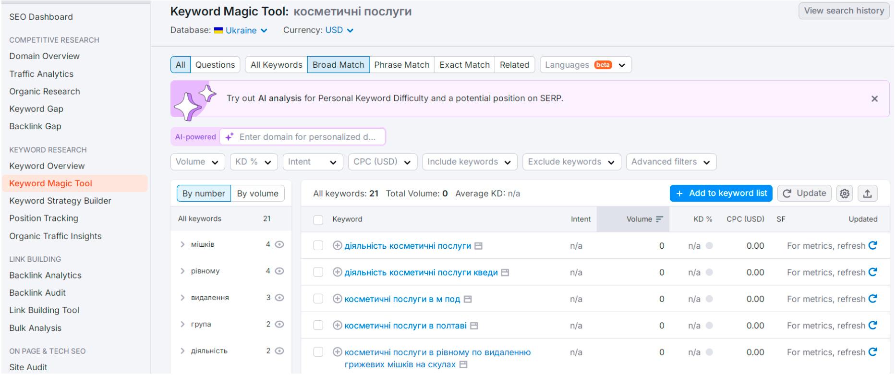Click Add to keyword list button
896x375 pixels.
point(721,194)
